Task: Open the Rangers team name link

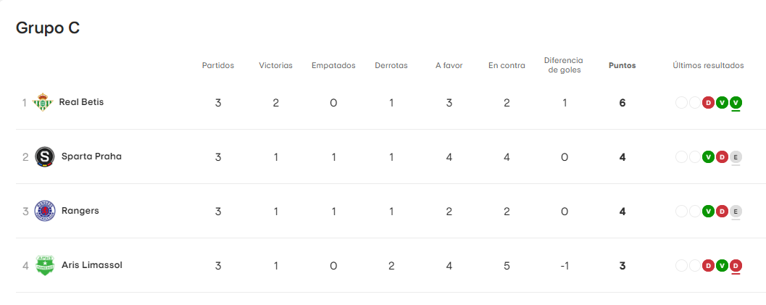Action: [80, 211]
